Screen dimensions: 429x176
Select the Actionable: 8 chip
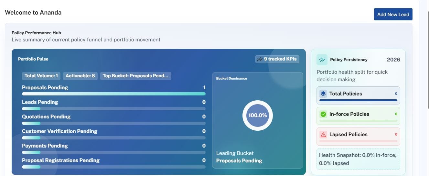coord(80,76)
